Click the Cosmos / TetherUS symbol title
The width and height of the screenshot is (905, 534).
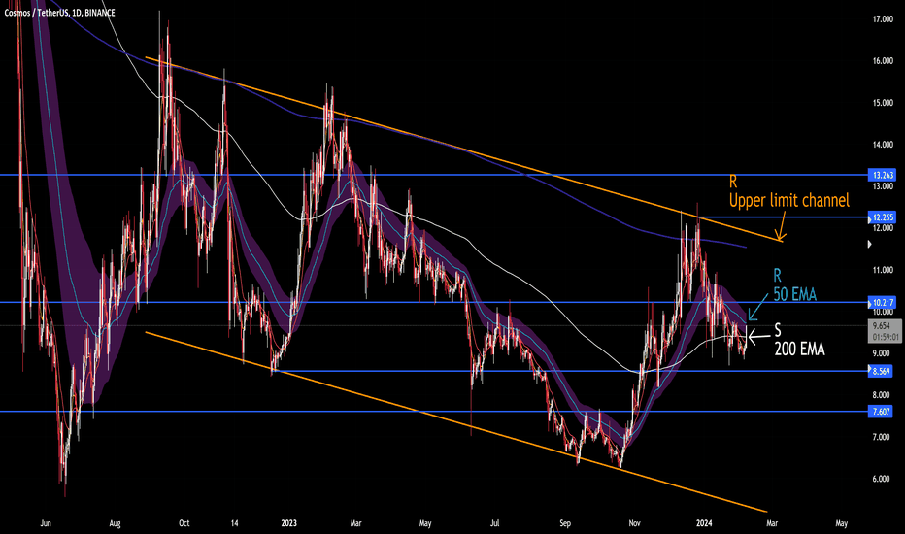[x=59, y=13]
